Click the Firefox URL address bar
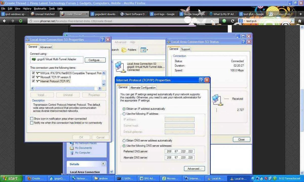This screenshot has width=304, height=182. pyautogui.click(x=123, y=21)
